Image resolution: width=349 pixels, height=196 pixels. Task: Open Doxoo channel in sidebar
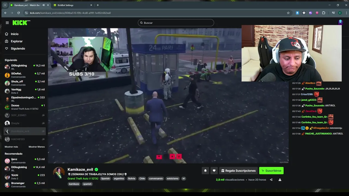click(25, 107)
